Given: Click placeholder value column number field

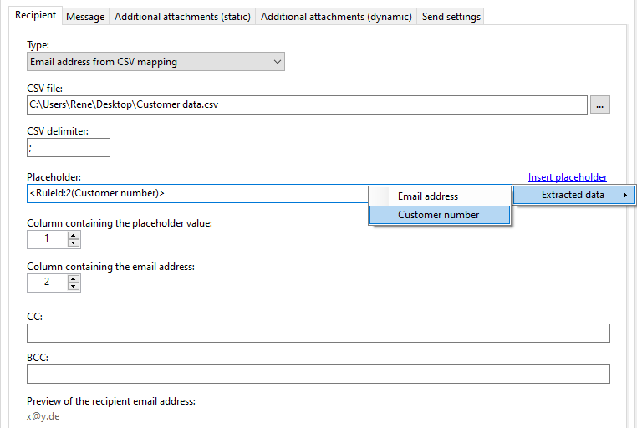Looking at the screenshot, I should tap(47, 239).
